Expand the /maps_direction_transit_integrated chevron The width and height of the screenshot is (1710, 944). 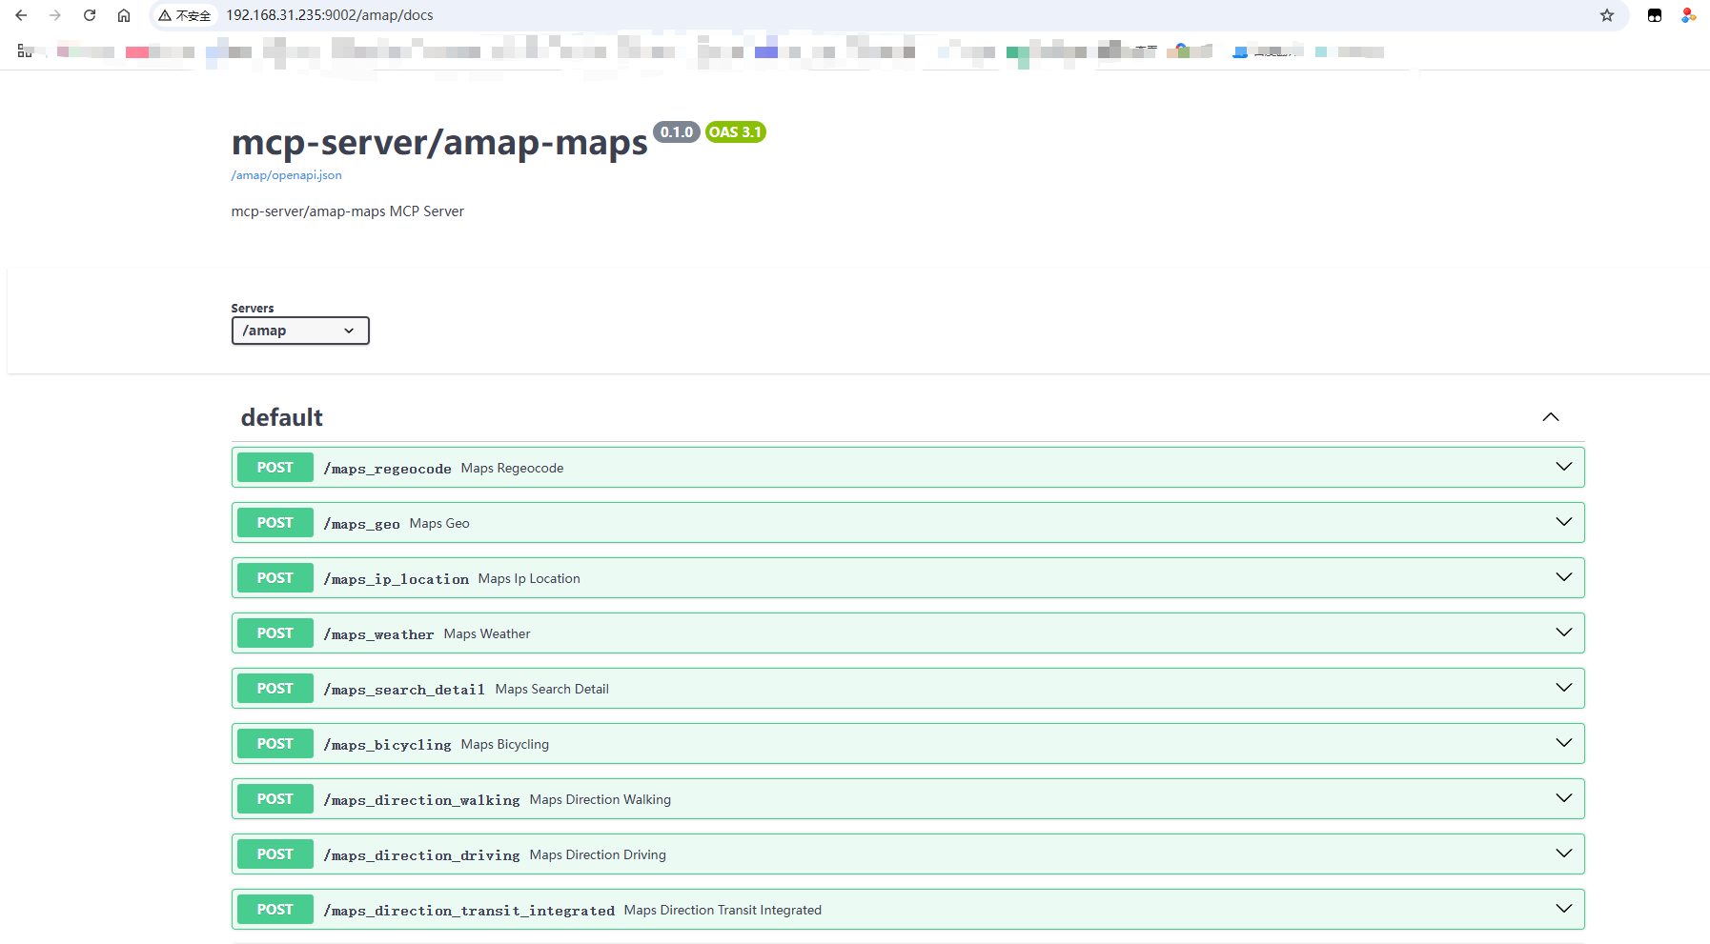point(1564,909)
